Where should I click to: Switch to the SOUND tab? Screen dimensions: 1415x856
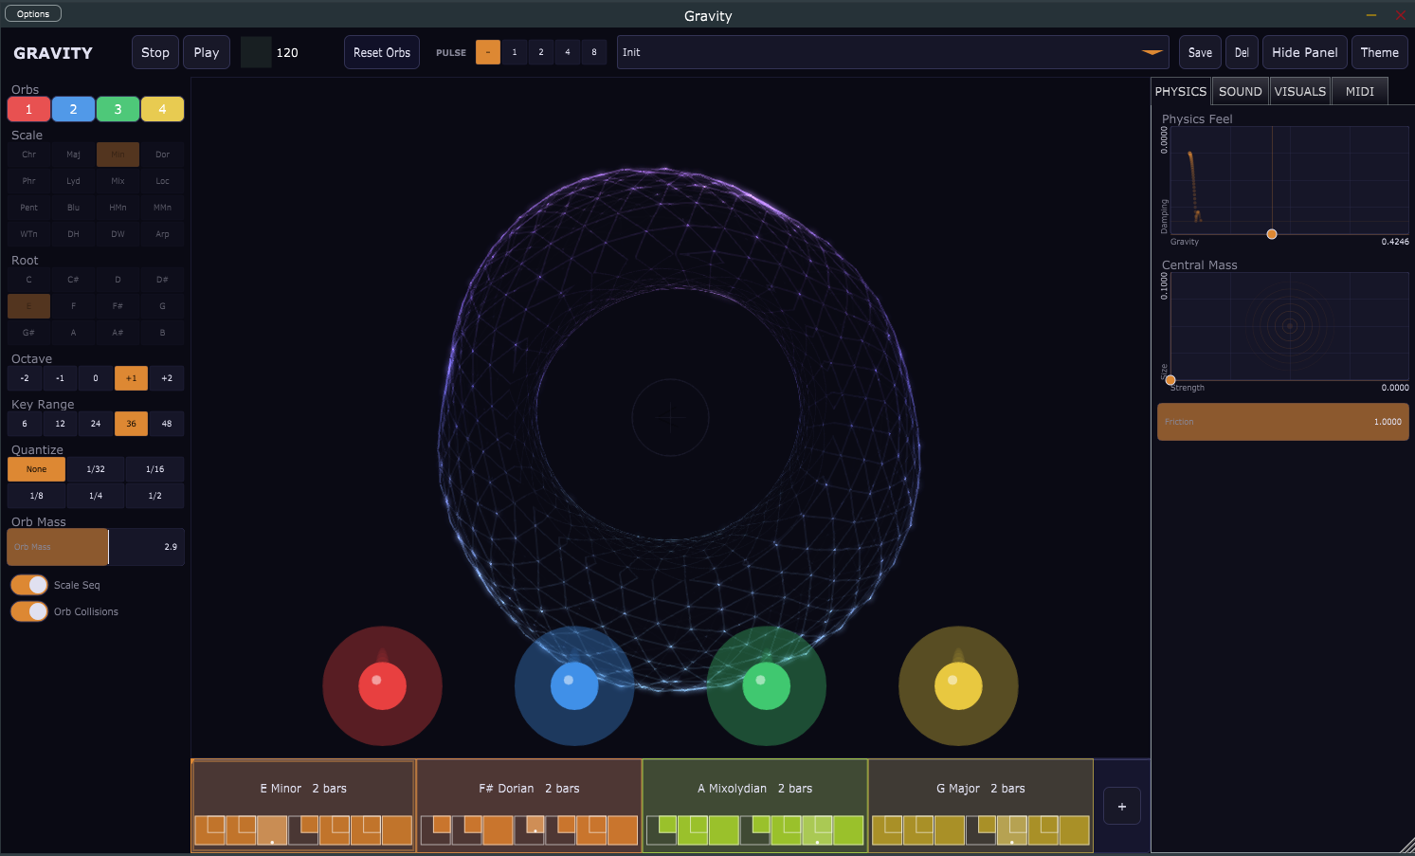(x=1240, y=91)
